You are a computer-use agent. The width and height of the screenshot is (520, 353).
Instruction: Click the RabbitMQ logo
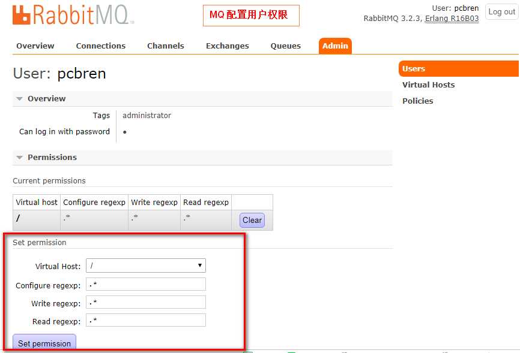coord(73,15)
